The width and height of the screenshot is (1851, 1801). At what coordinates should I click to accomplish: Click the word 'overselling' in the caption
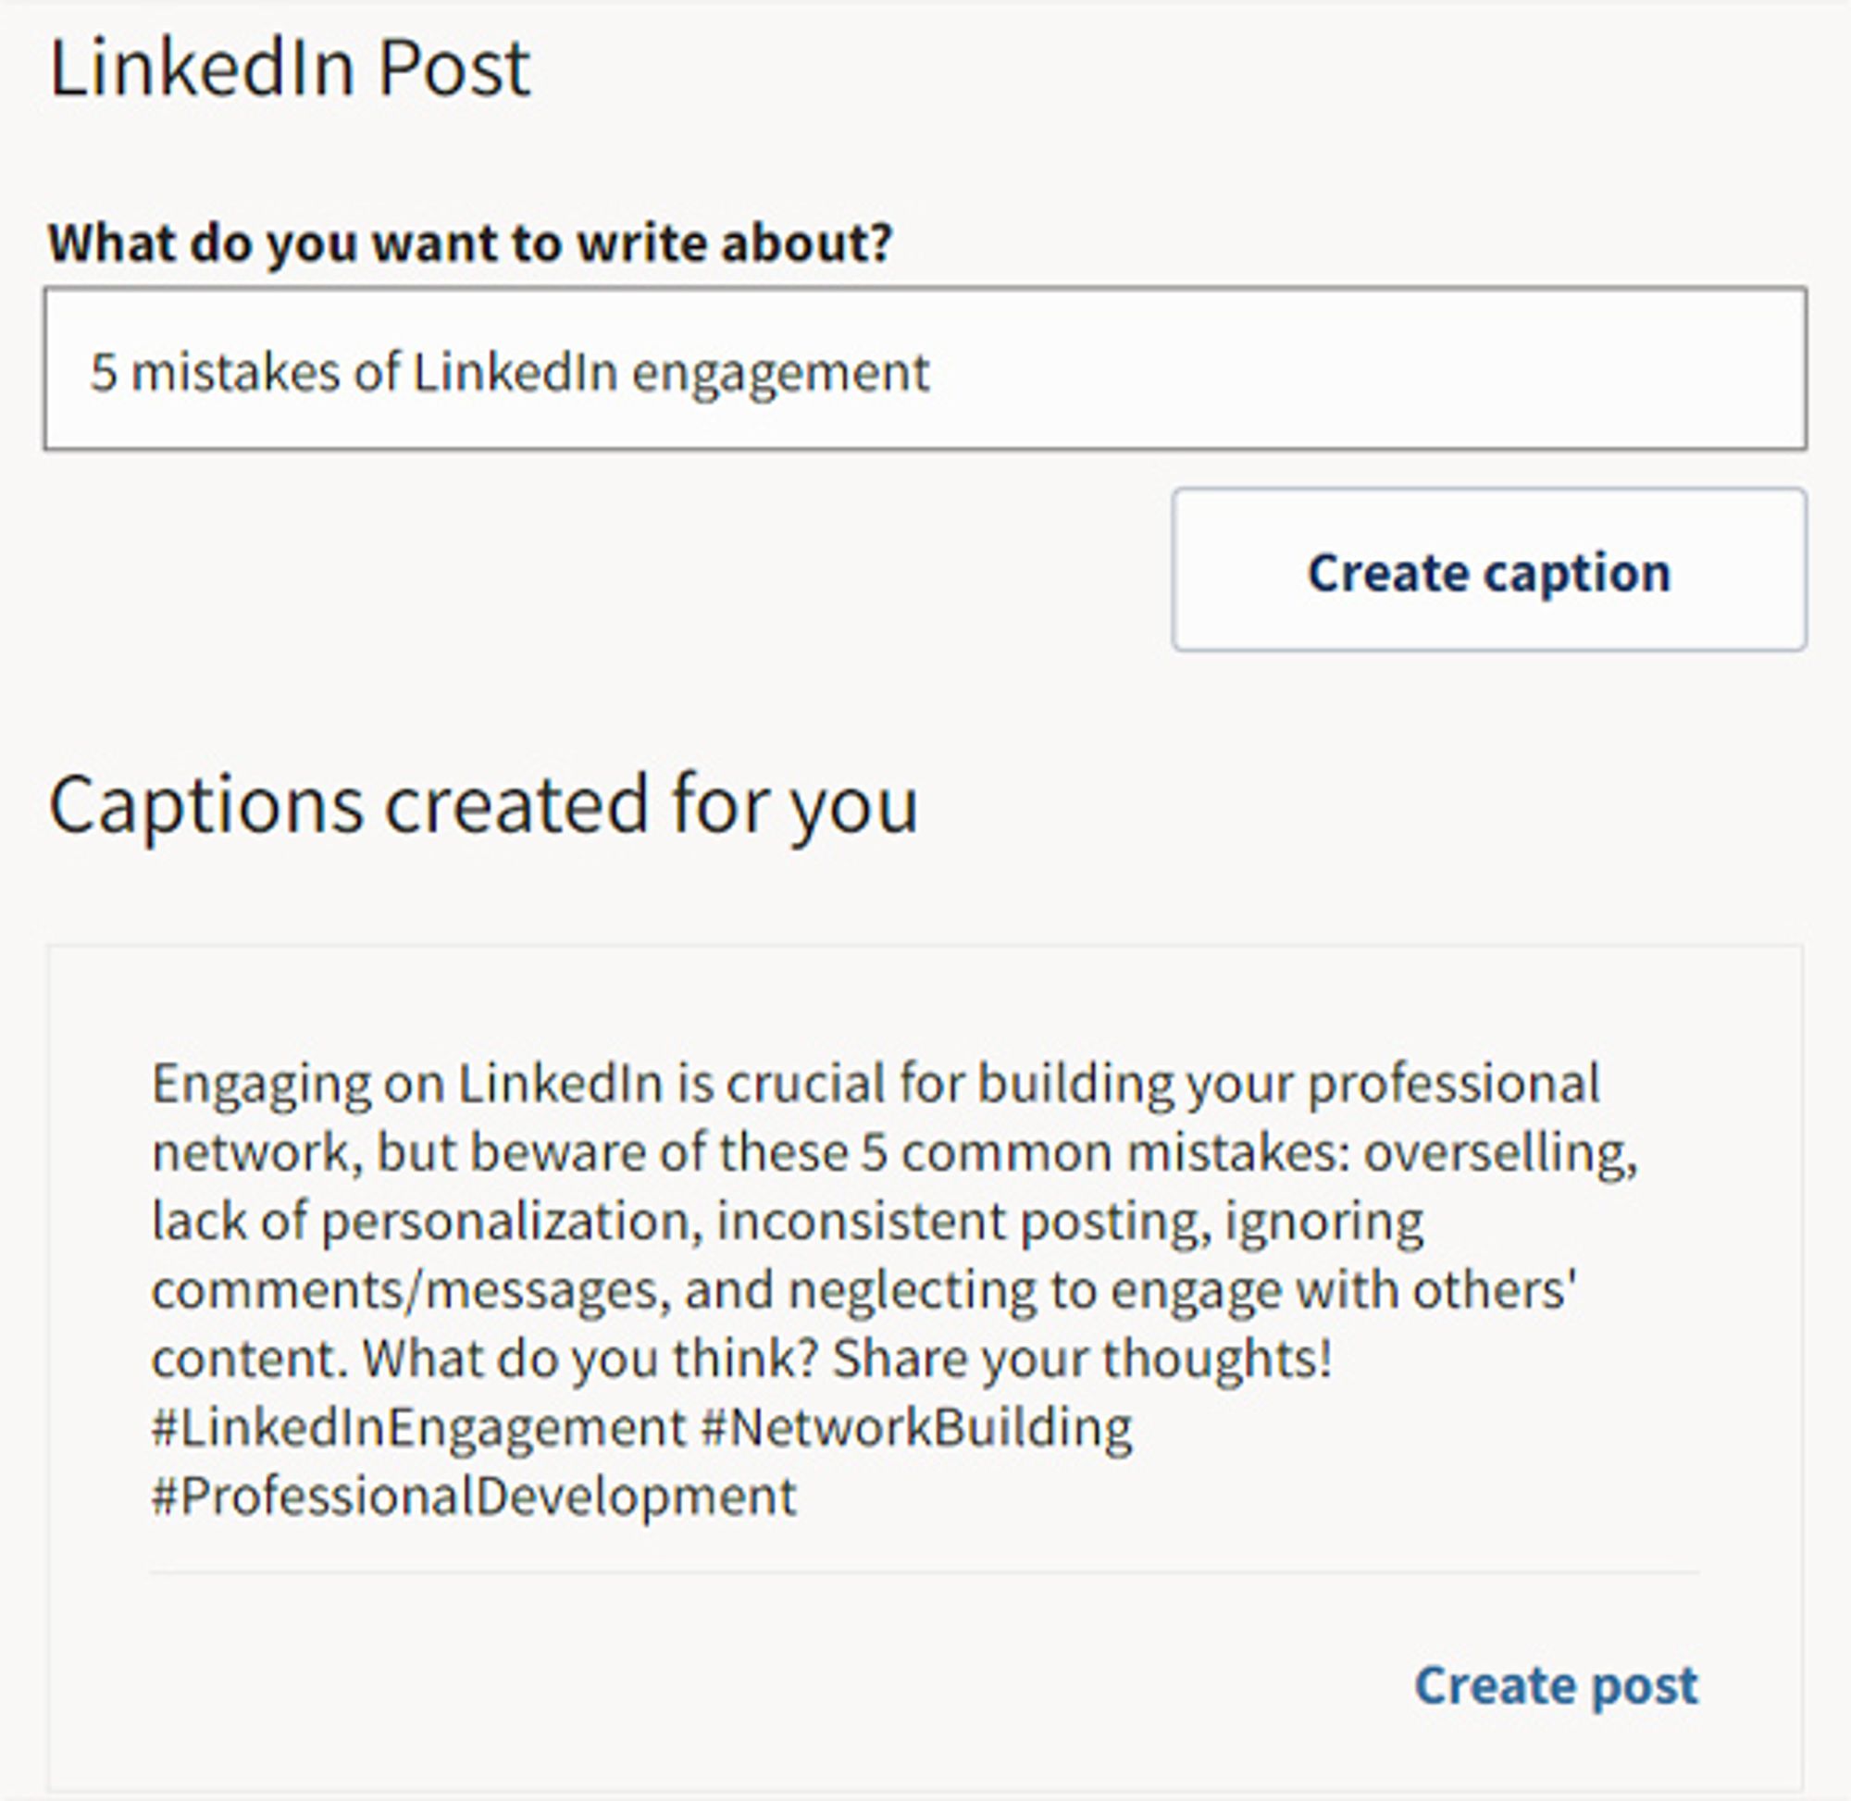1498,1152
